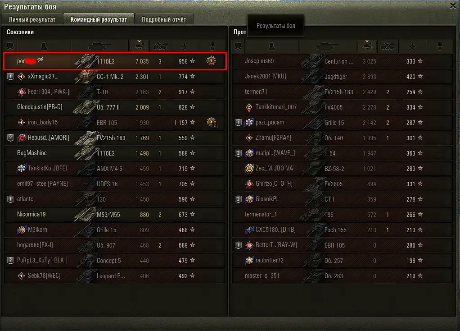Click iron_body15 medal icon in EBR 105 row
The width and height of the screenshot is (460, 331).
211,122
